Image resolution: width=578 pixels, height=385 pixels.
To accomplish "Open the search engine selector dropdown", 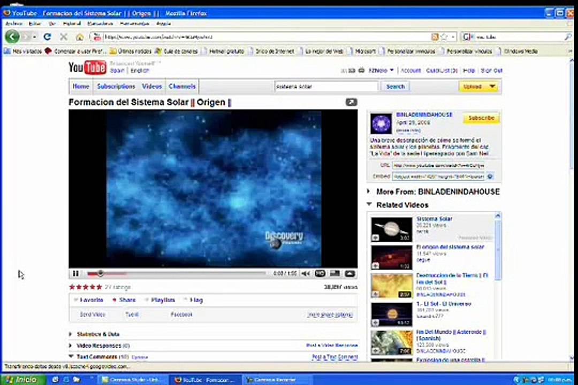I will tap(467, 37).
